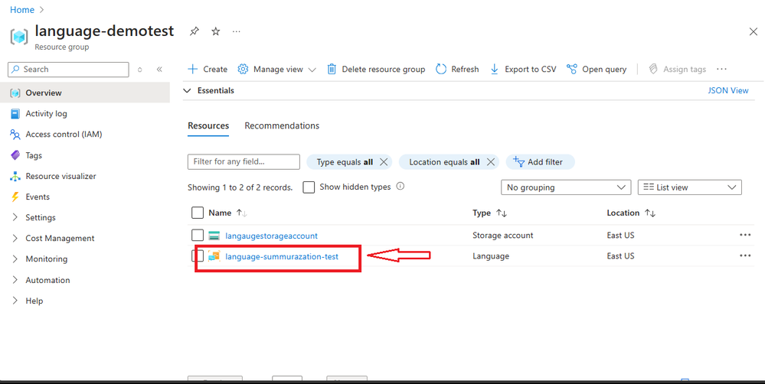765x384 pixels.
Task: Click the storage account icon
Action: (x=214, y=236)
